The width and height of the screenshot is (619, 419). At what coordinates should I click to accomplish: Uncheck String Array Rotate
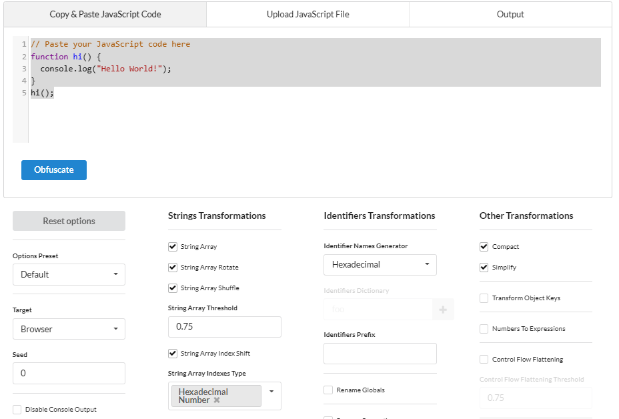[173, 268]
